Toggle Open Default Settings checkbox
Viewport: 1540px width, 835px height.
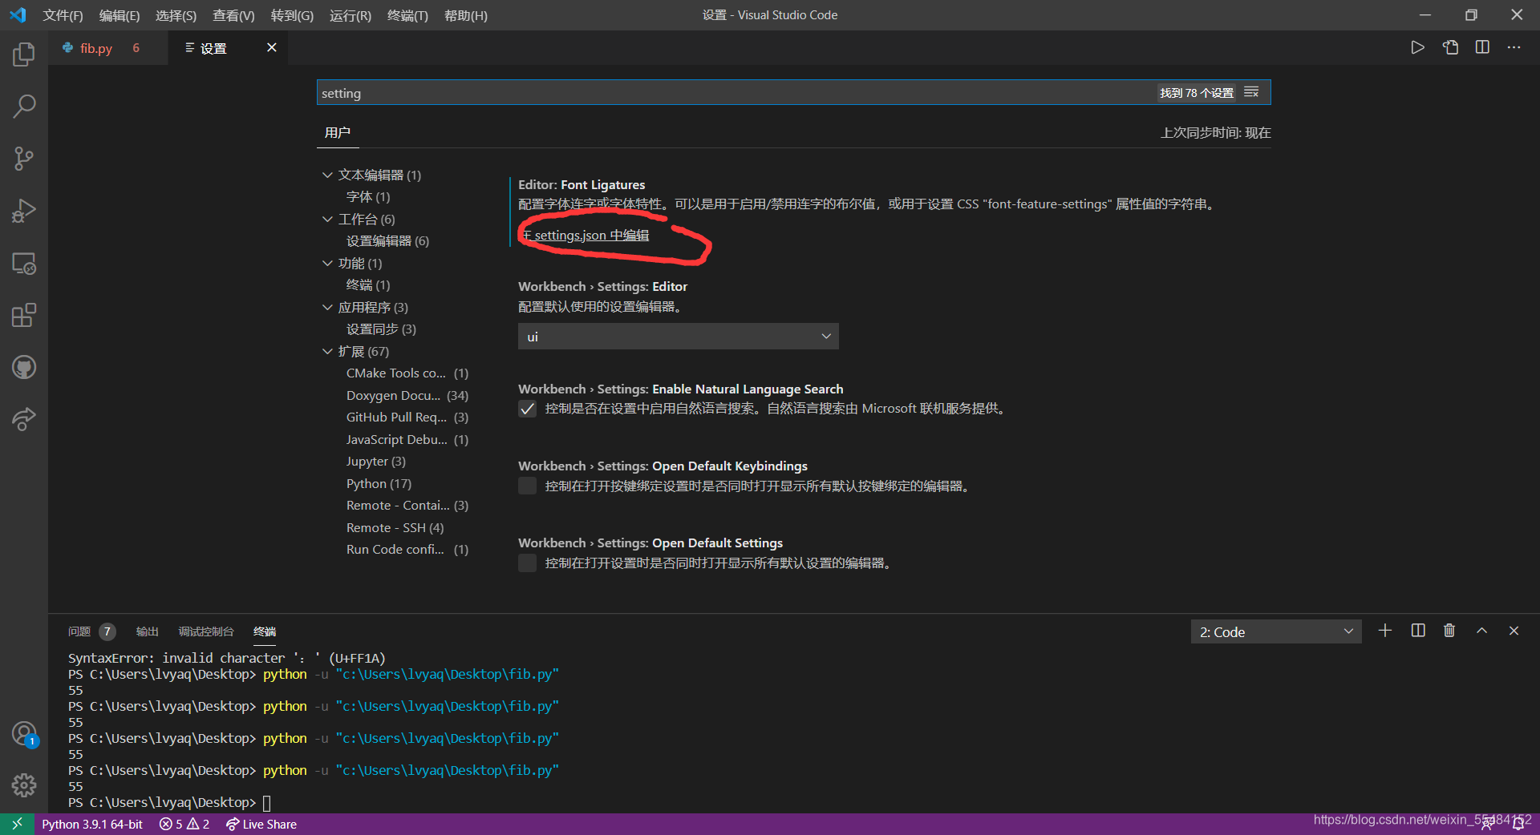pyautogui.click(x=527, y=563)
